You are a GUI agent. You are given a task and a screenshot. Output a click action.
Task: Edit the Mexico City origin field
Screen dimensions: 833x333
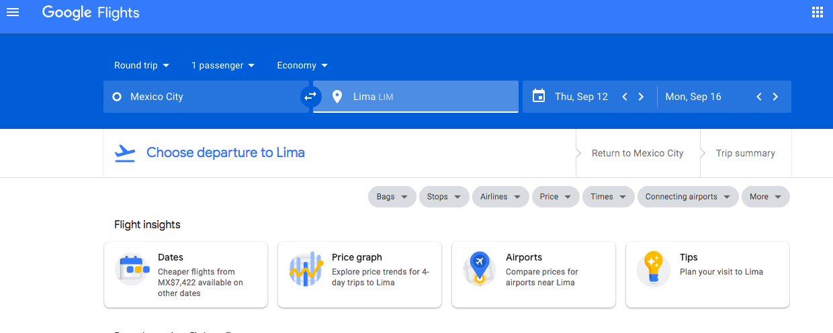tap(206, 97)
